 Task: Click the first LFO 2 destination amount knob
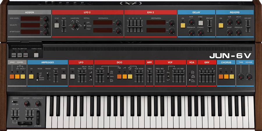(118, 22)
